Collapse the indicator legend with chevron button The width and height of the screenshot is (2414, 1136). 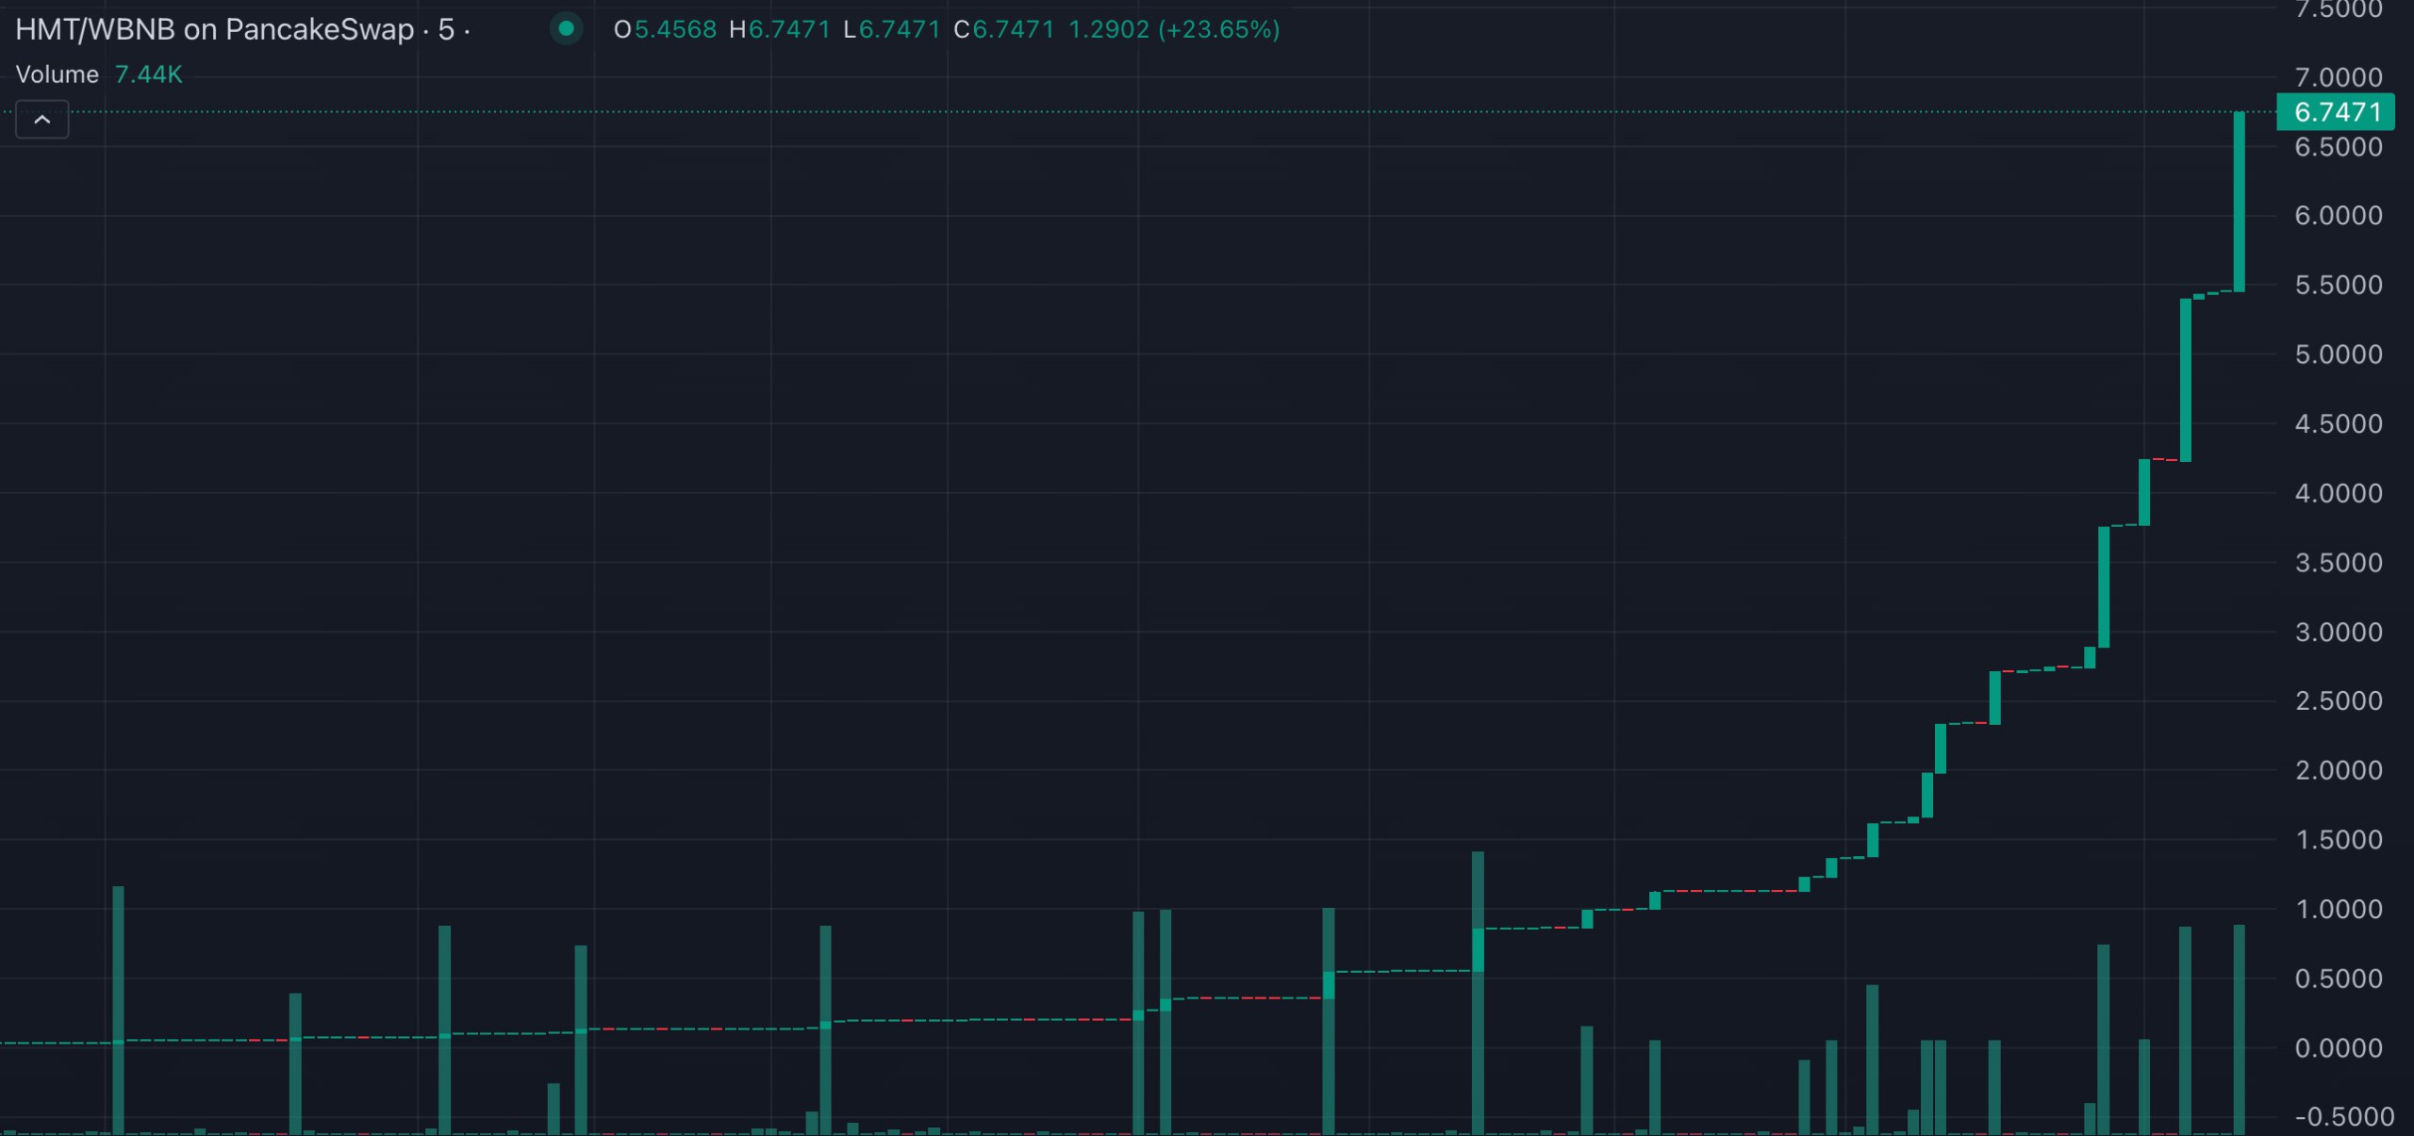(42, 120)
